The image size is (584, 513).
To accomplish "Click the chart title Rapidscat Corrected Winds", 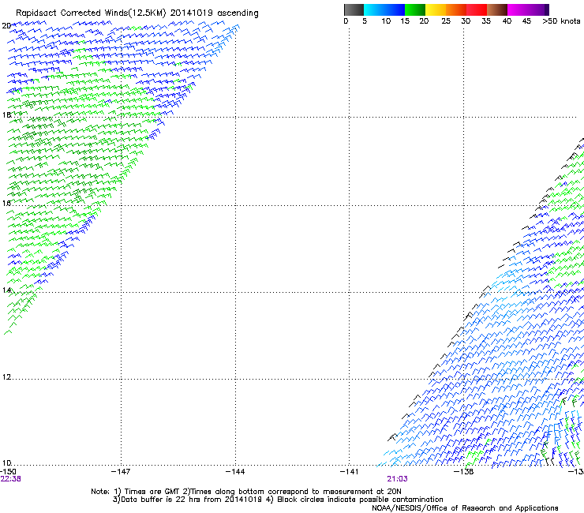I will point(137,13).
